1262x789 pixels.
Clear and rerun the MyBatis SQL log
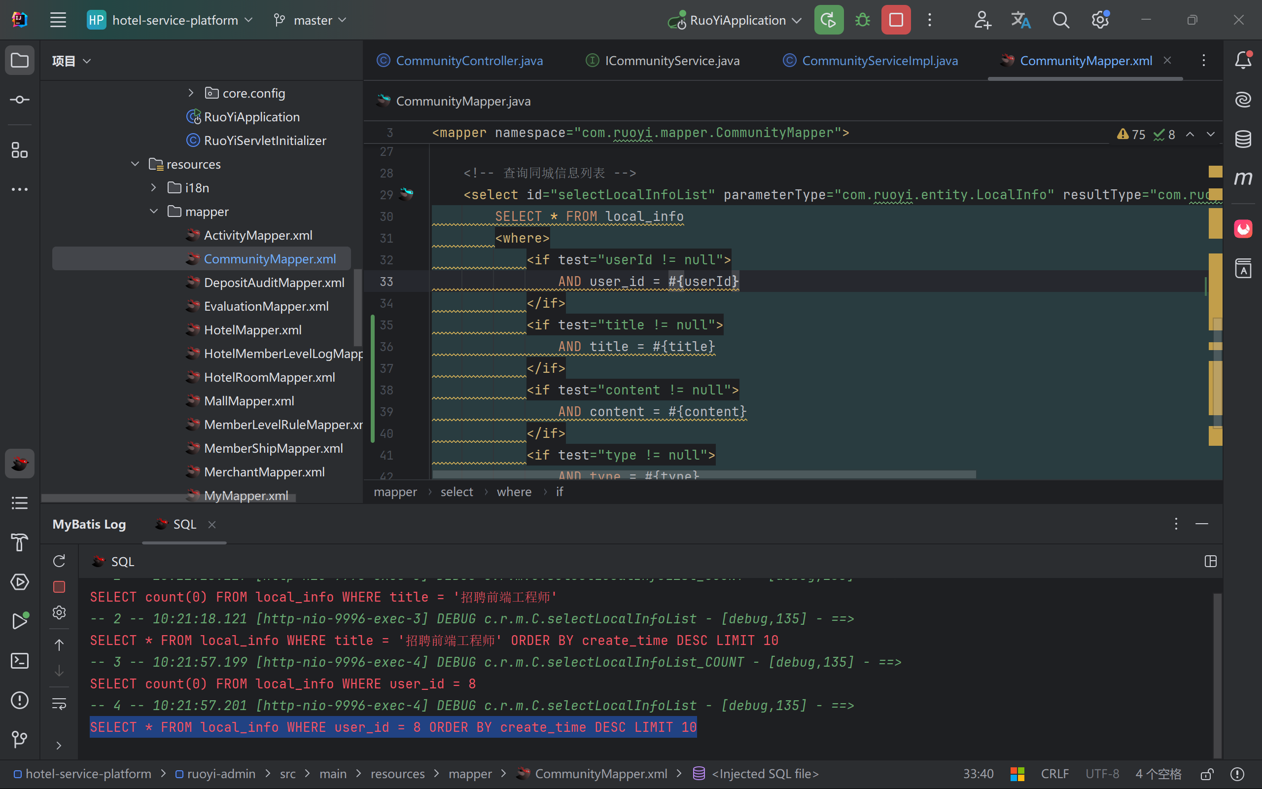[x=59, y=561]
